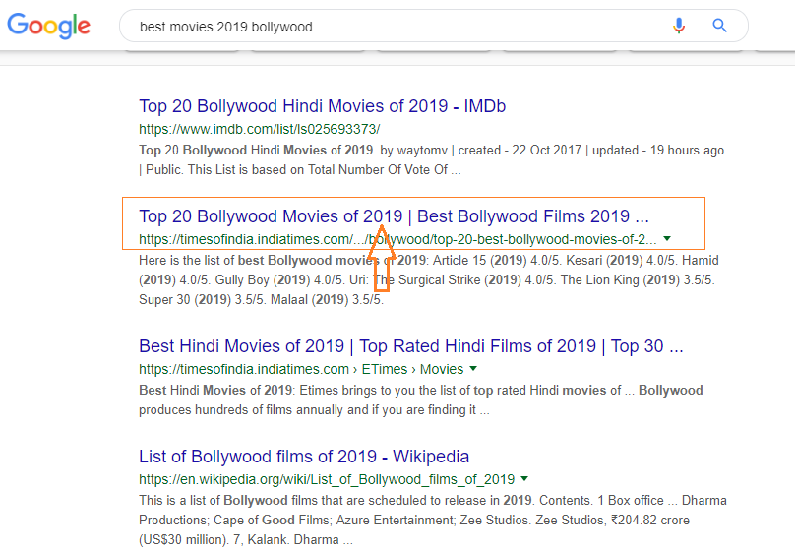
Task: Open 'List of Bollywood films of 2019 - Wikipedia'
Action: [304, 457]
